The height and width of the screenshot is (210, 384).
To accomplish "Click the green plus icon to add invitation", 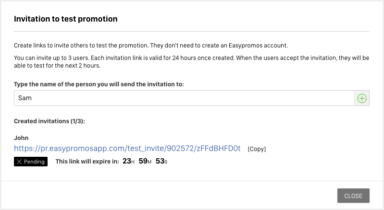I will click(362, 98).
